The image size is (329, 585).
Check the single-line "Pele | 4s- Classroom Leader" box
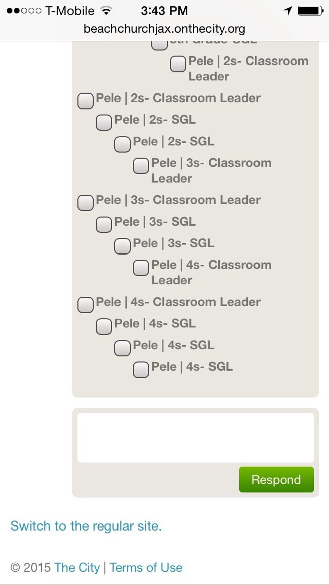(x=85, y=305)
